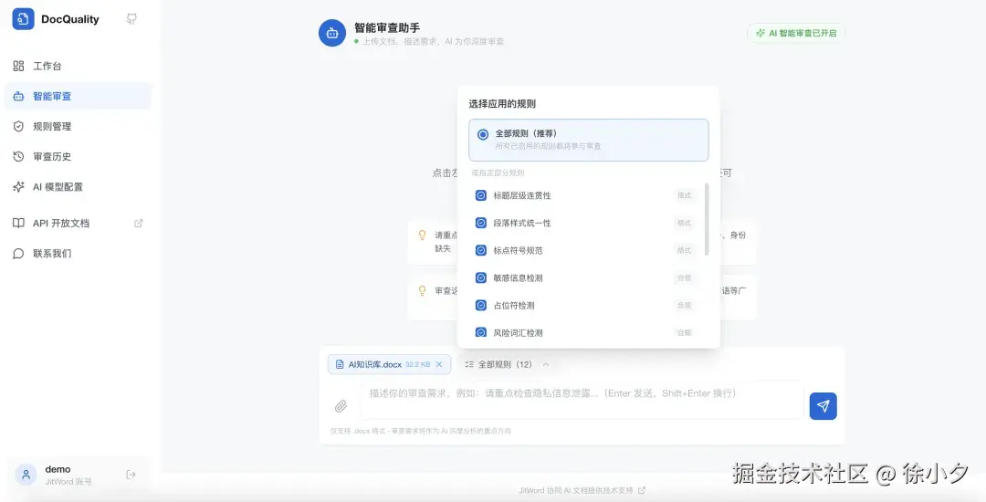Open API 开放文档 sidebar link

pyautogui.click(x=78, y=223)
